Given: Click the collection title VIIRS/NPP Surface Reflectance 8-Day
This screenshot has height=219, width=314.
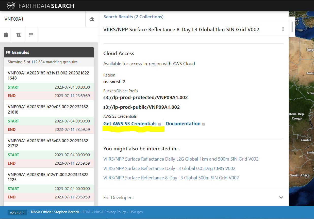Looking at the screenshot, I should click(x=181, y=29).
